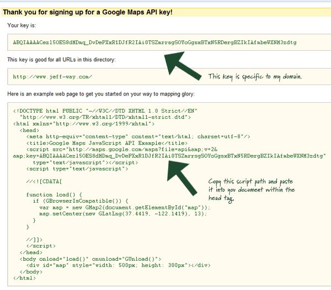Click 'This key is good for all URLs' text

pyautogui.click(x=61, y=60)
